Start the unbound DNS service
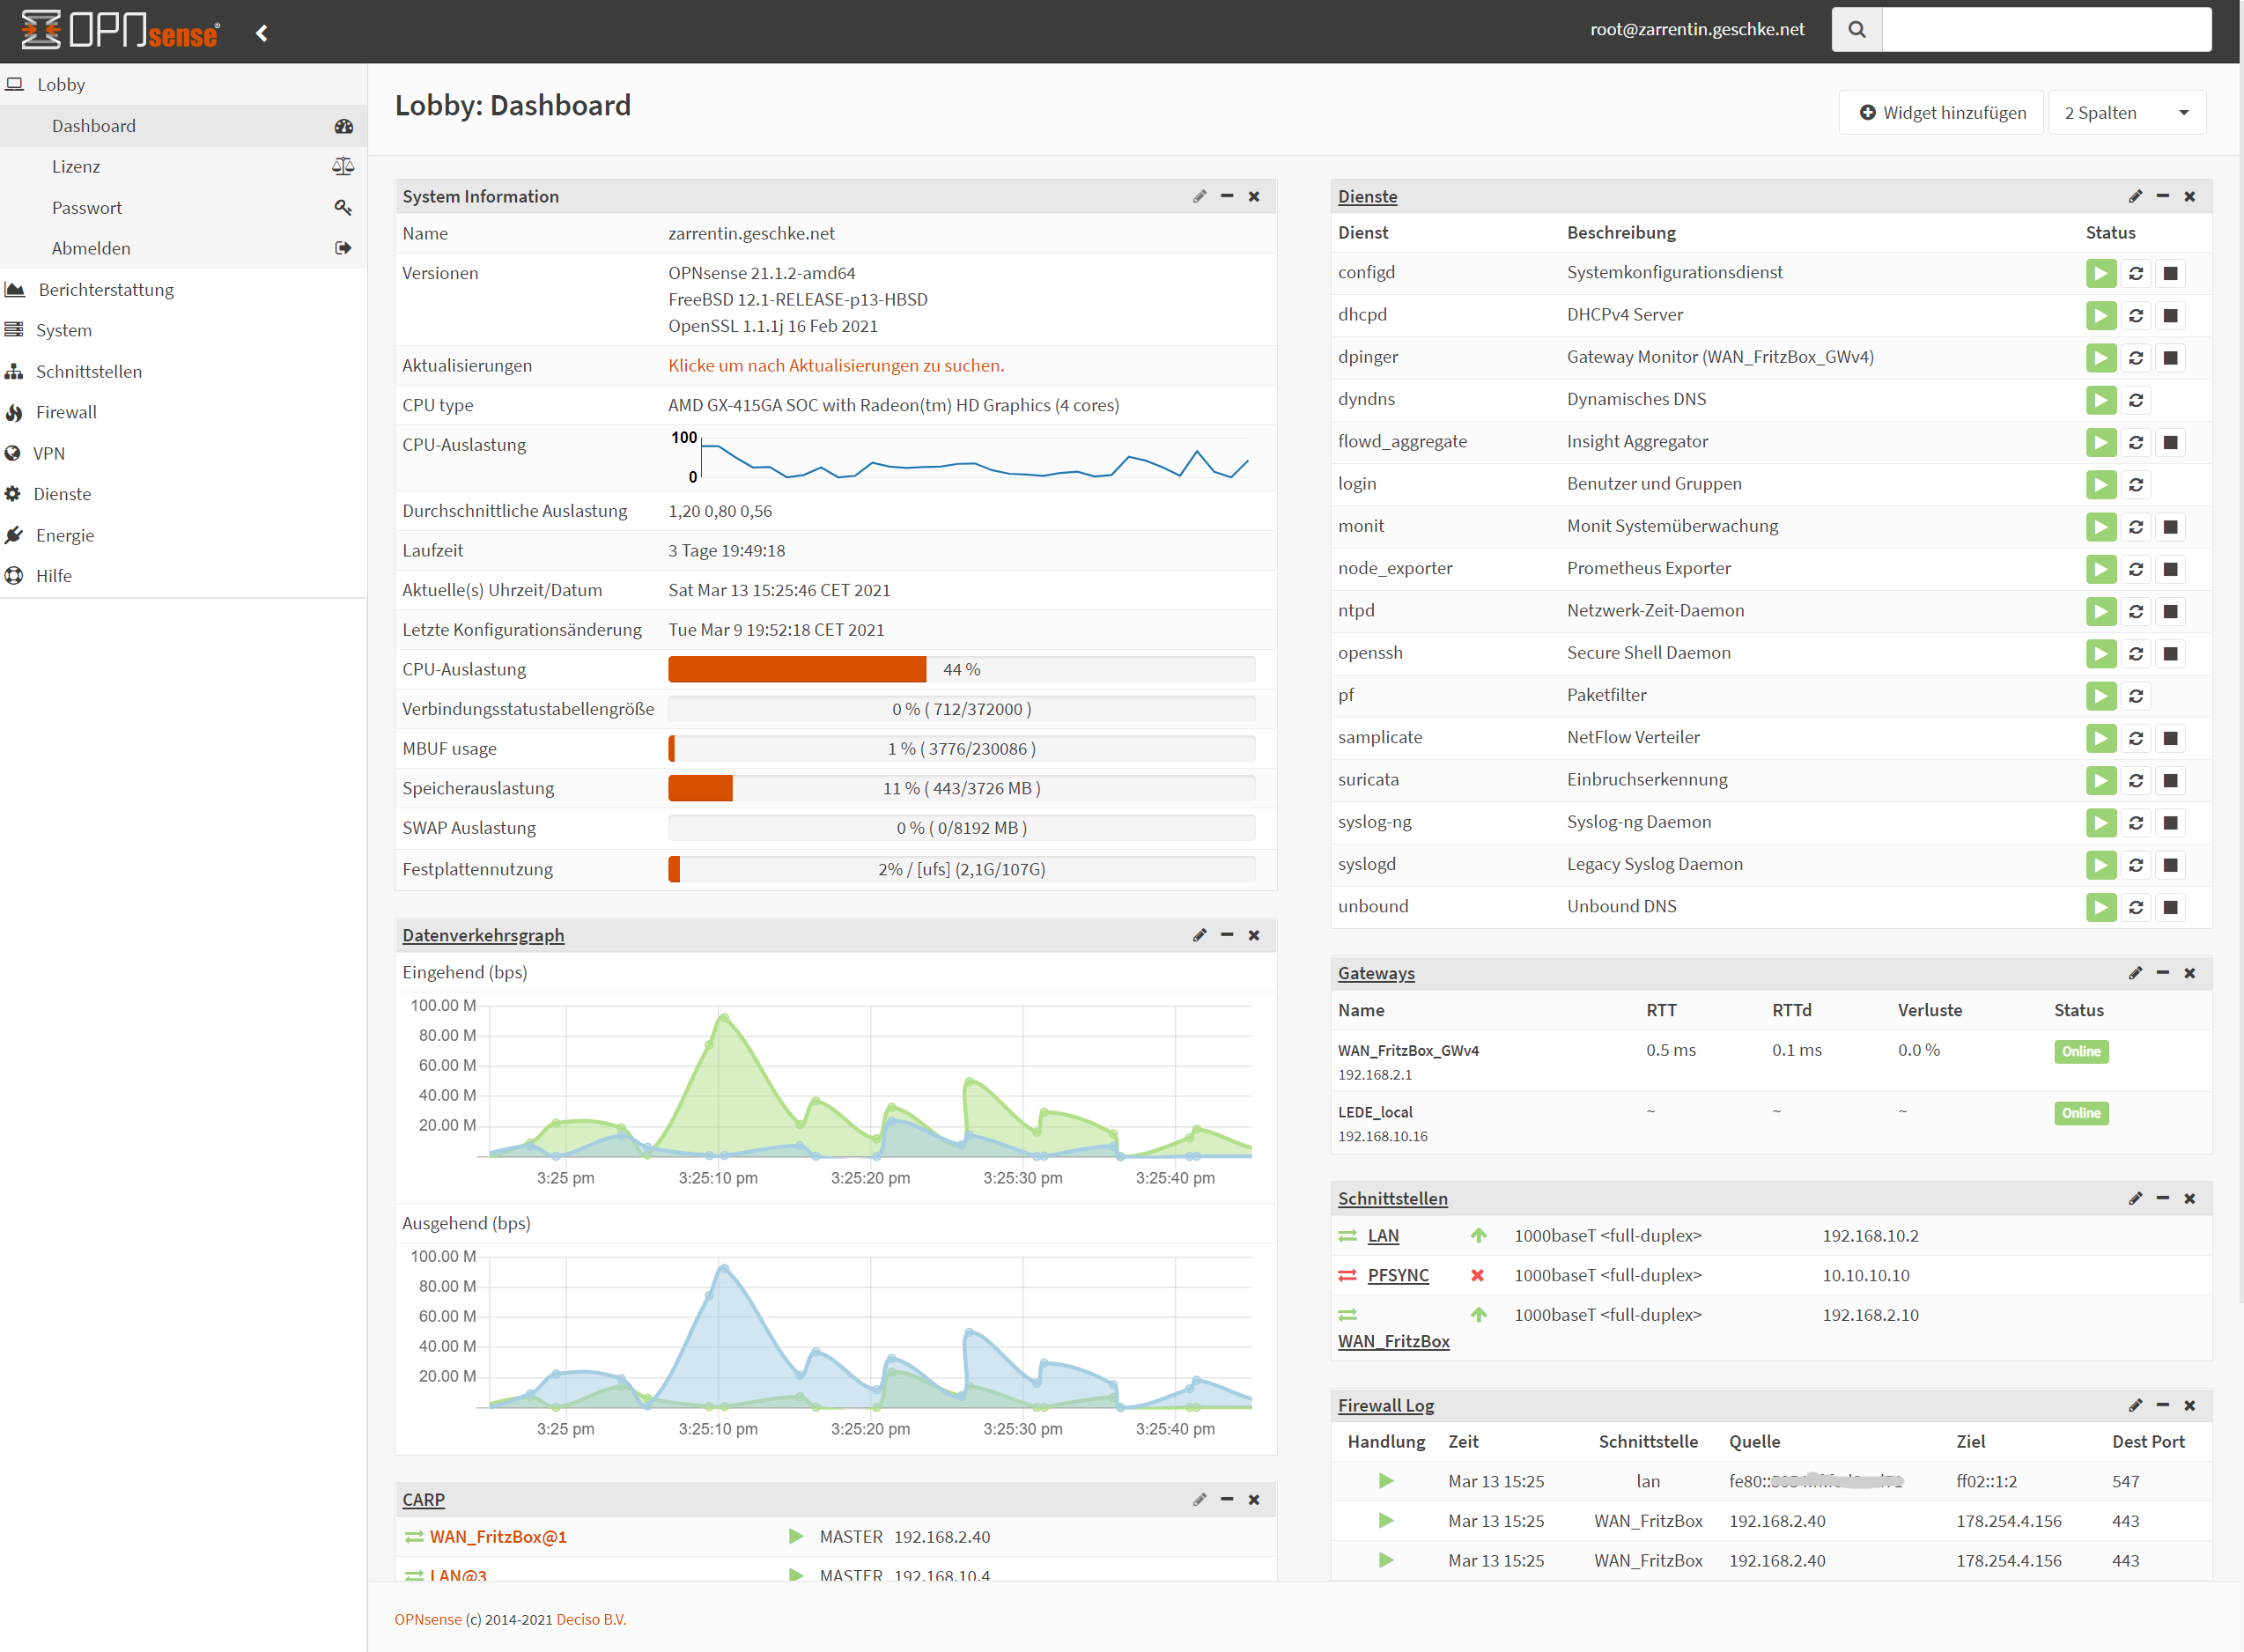Screen dimensions: 2244x1652 (x=2100, y=907)
